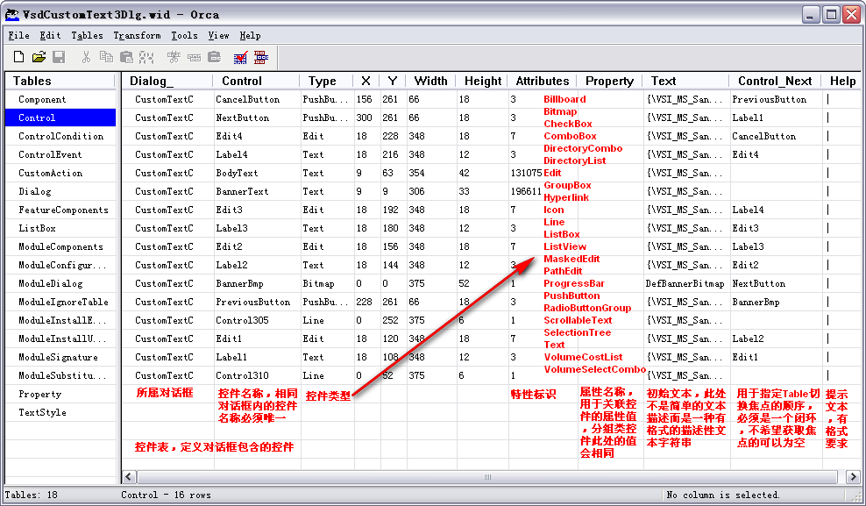866x506 pixels.
Task: Open the Help menu
Action: [x=250, y=35]
